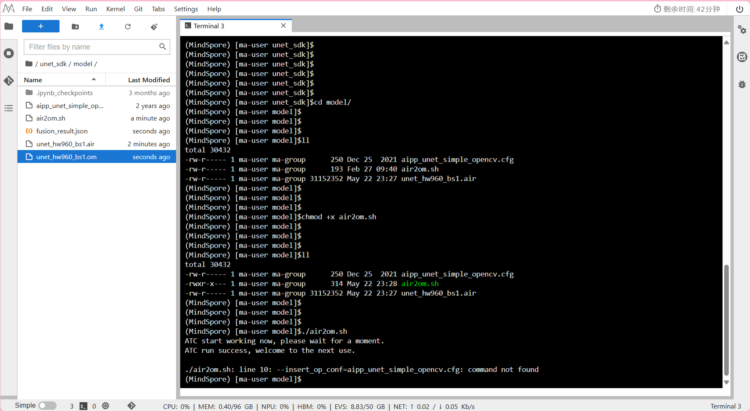
Task: Open the resource monitor icon in right sidebar
Action: pyautogui.click(x=742, y=57)
